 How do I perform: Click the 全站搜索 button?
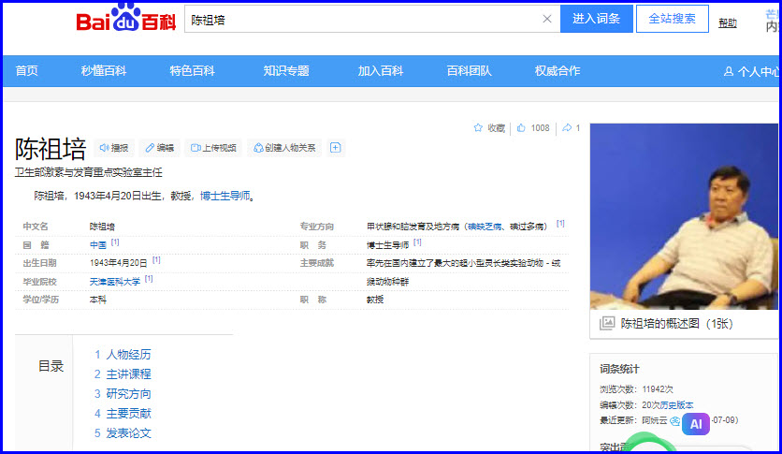(x=672, y=19)
